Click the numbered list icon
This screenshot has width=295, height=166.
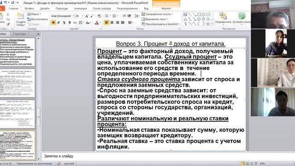pos(114,16)
